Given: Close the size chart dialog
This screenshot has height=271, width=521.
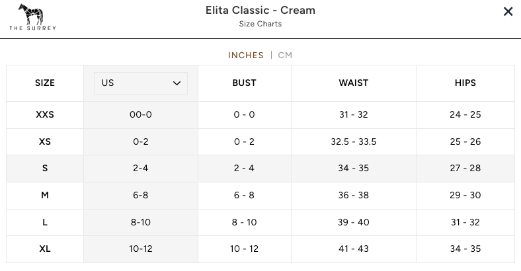Looking at the screenshot, I should point(508,11).
